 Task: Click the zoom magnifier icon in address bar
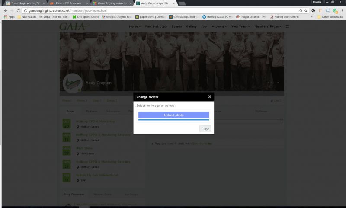point(301,10)
